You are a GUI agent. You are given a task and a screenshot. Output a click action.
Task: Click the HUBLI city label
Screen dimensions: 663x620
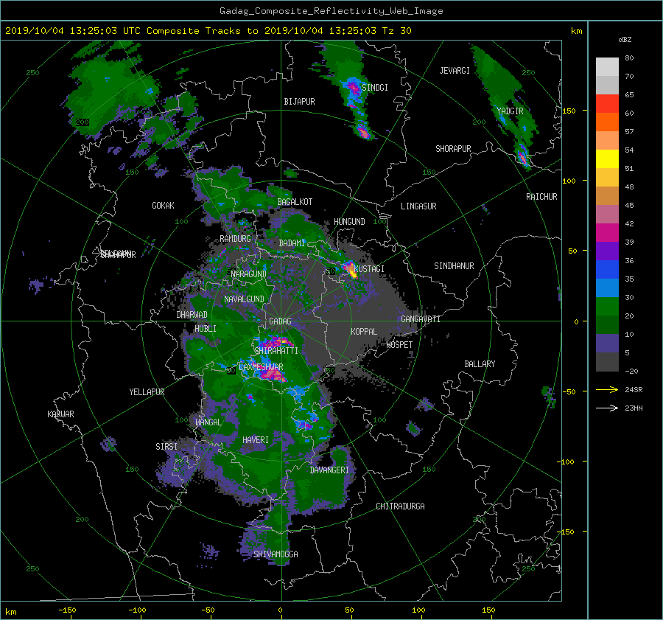pyautogui.click(x=205, y=329)
